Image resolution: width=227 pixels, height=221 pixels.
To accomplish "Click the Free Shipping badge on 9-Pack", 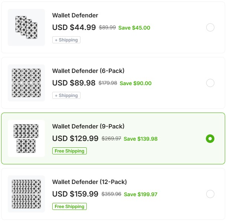I will [69, 151].
